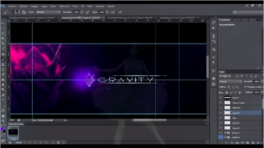Select the Zoom tool
The image size is (264, 148).
click(x=3, y=121)
